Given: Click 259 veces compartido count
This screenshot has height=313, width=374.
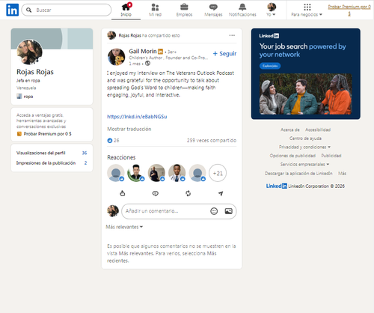Looking at the screenshot, I should tap(212, 140).
